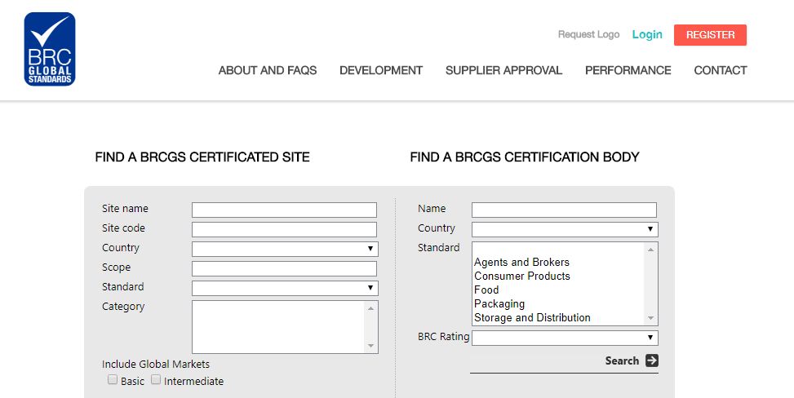Open the Contact menu

pyautogui.click(x=720, y=70)
